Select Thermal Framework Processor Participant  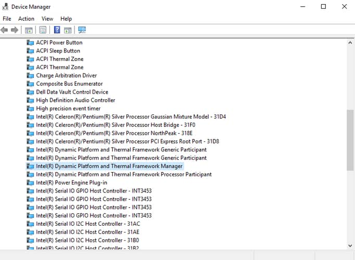[124, 174]
